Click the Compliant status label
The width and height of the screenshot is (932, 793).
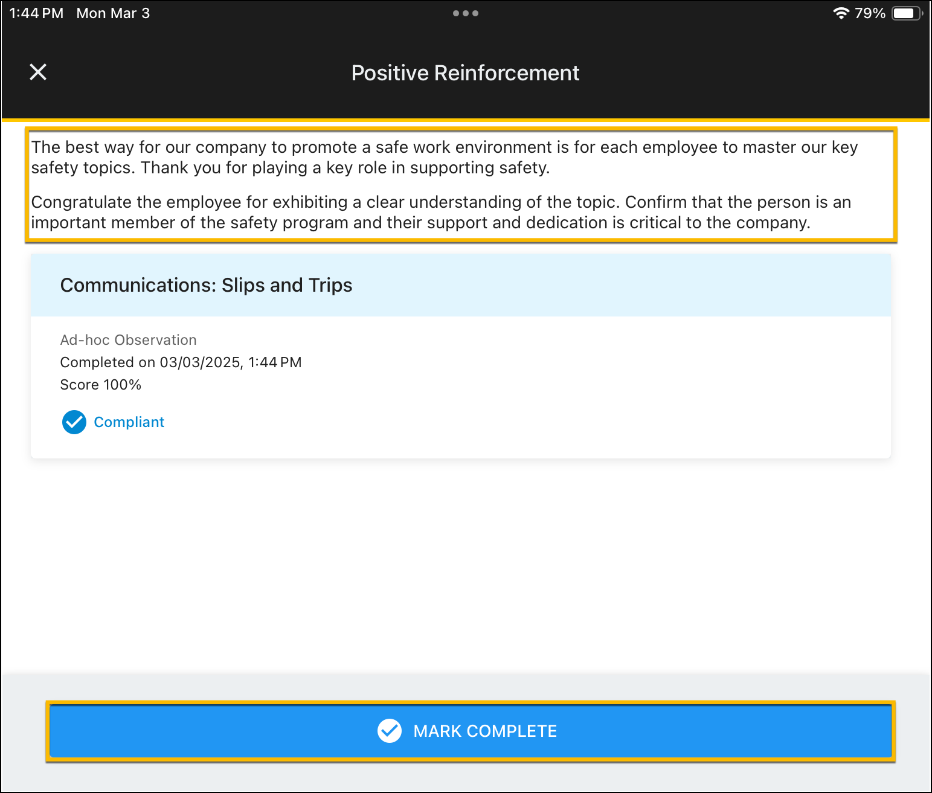pos(129,422)
